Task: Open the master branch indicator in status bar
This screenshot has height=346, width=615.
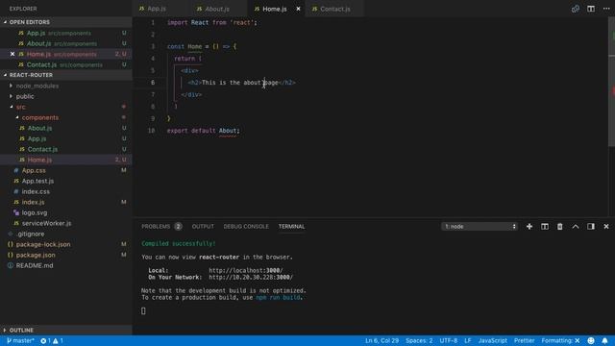Action: 20,340
